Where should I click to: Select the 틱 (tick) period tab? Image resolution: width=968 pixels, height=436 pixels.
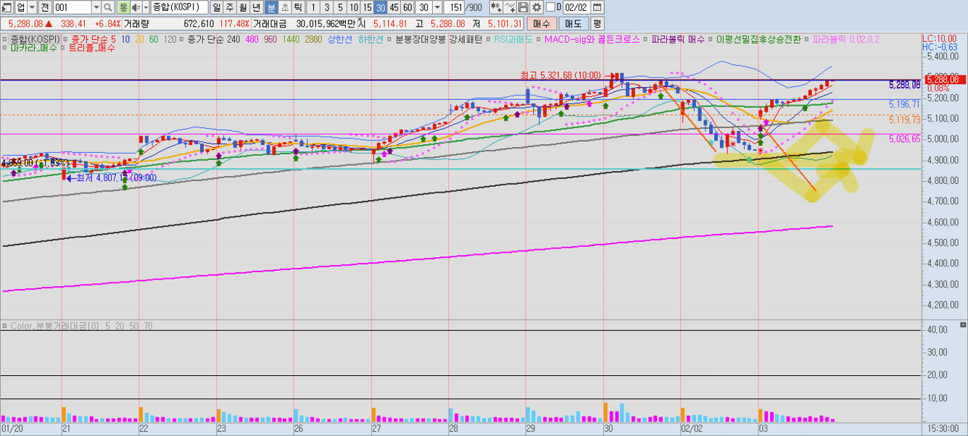point(297,7)
